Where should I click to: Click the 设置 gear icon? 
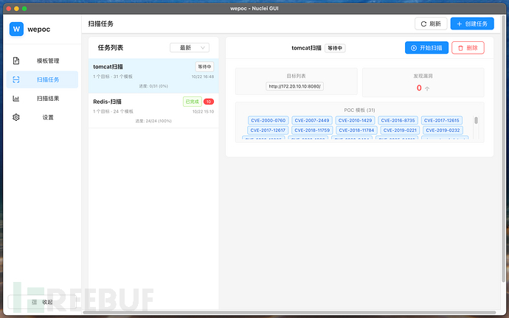[x=16, y=117]
